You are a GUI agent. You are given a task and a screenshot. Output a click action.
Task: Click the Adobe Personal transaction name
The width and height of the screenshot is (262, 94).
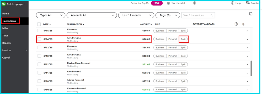pos(75,80)
